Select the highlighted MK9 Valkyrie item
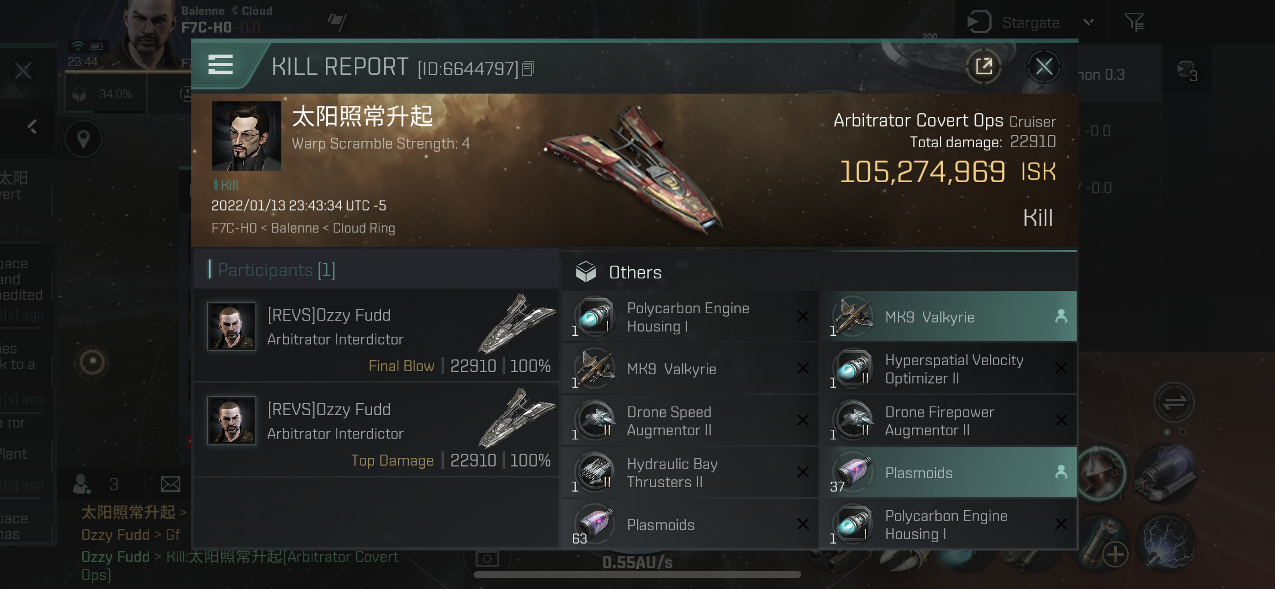This screenshot has height=589, width=1275. (x=948, y=317)
